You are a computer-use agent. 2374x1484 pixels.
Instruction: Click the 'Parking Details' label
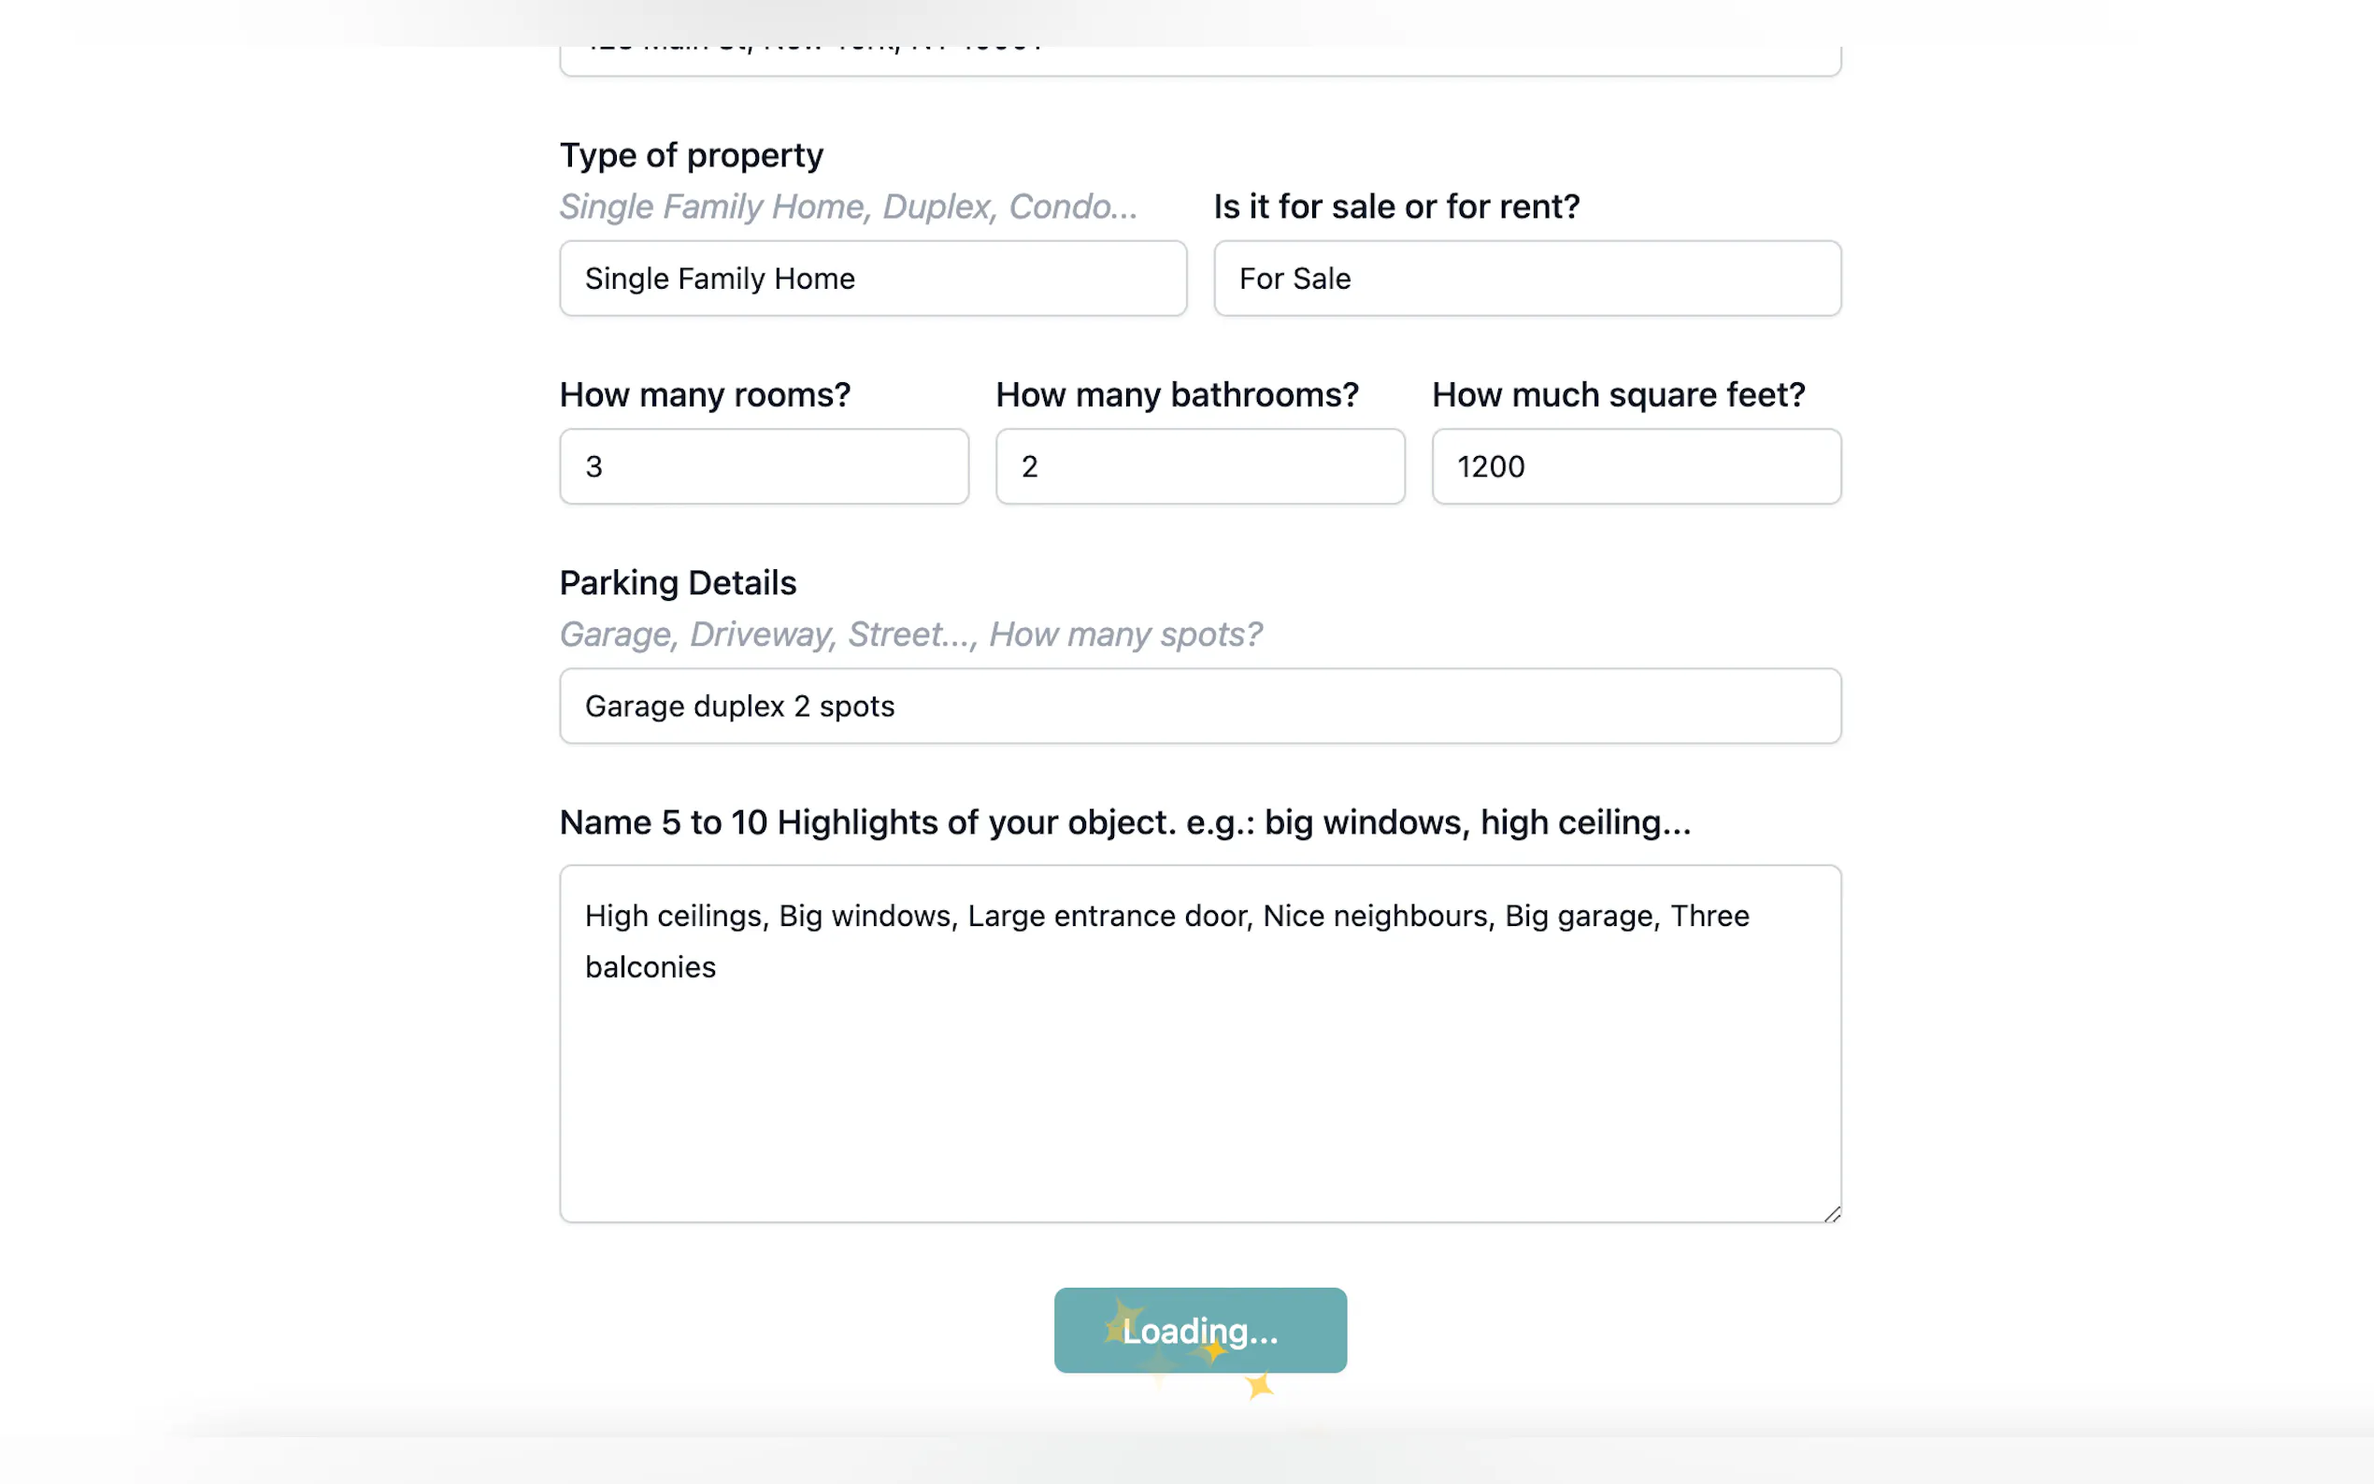coord(678,583)
